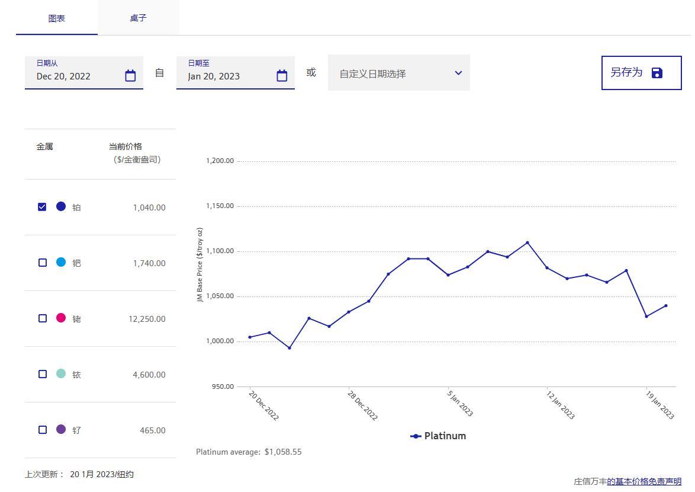The width and height of the screenshot is (695, 492).
Task: Open the 基本价格免责声明 link
Action: 644,481
